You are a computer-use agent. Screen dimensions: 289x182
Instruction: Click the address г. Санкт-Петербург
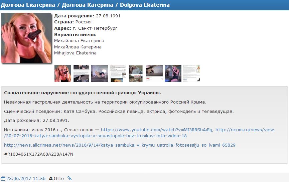click(95, 28)
